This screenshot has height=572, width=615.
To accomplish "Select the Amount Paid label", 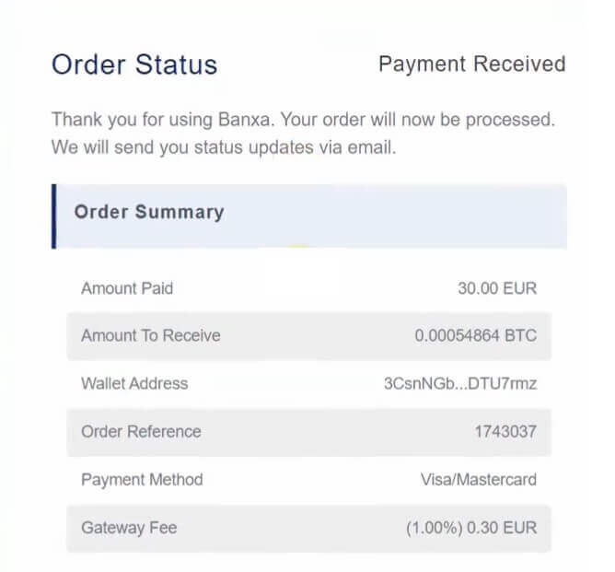I will point(127,288).
